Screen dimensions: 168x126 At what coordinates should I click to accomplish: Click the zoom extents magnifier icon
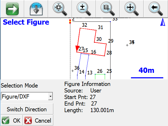click(x=60, y=9)
